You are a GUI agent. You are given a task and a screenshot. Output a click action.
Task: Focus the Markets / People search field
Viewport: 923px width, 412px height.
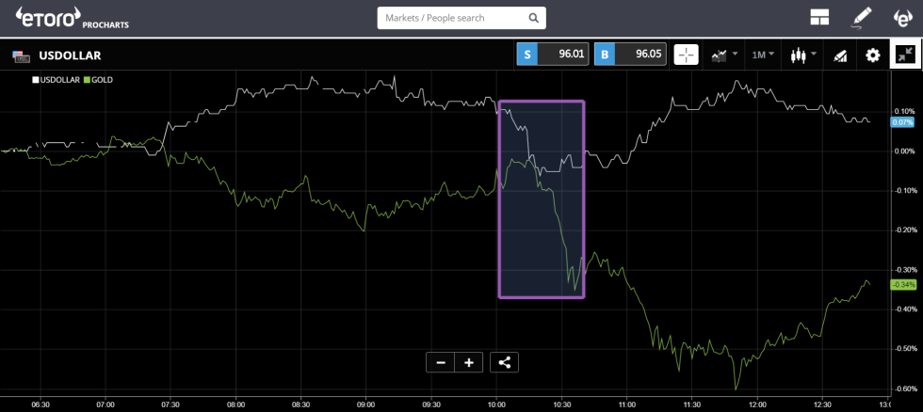tap(452, 18)
